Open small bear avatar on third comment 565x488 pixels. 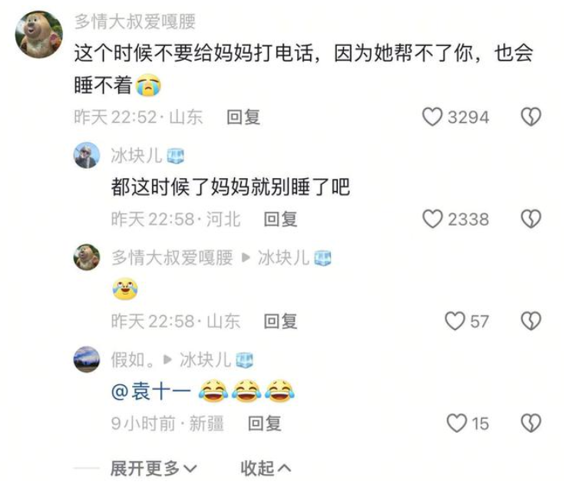point(87,257)
